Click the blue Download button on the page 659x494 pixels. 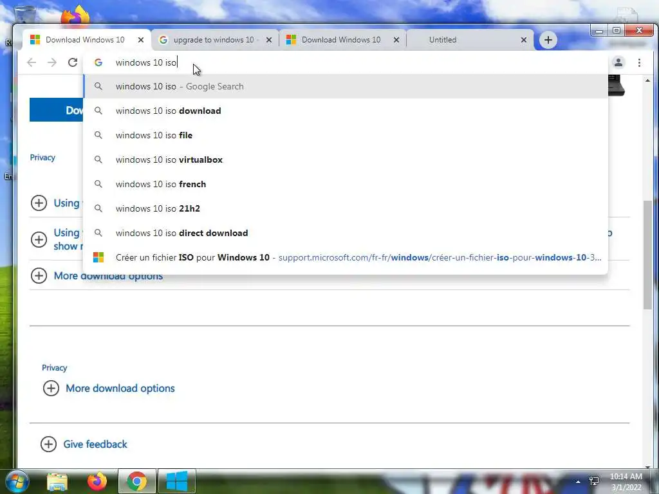tap(57, 110)
